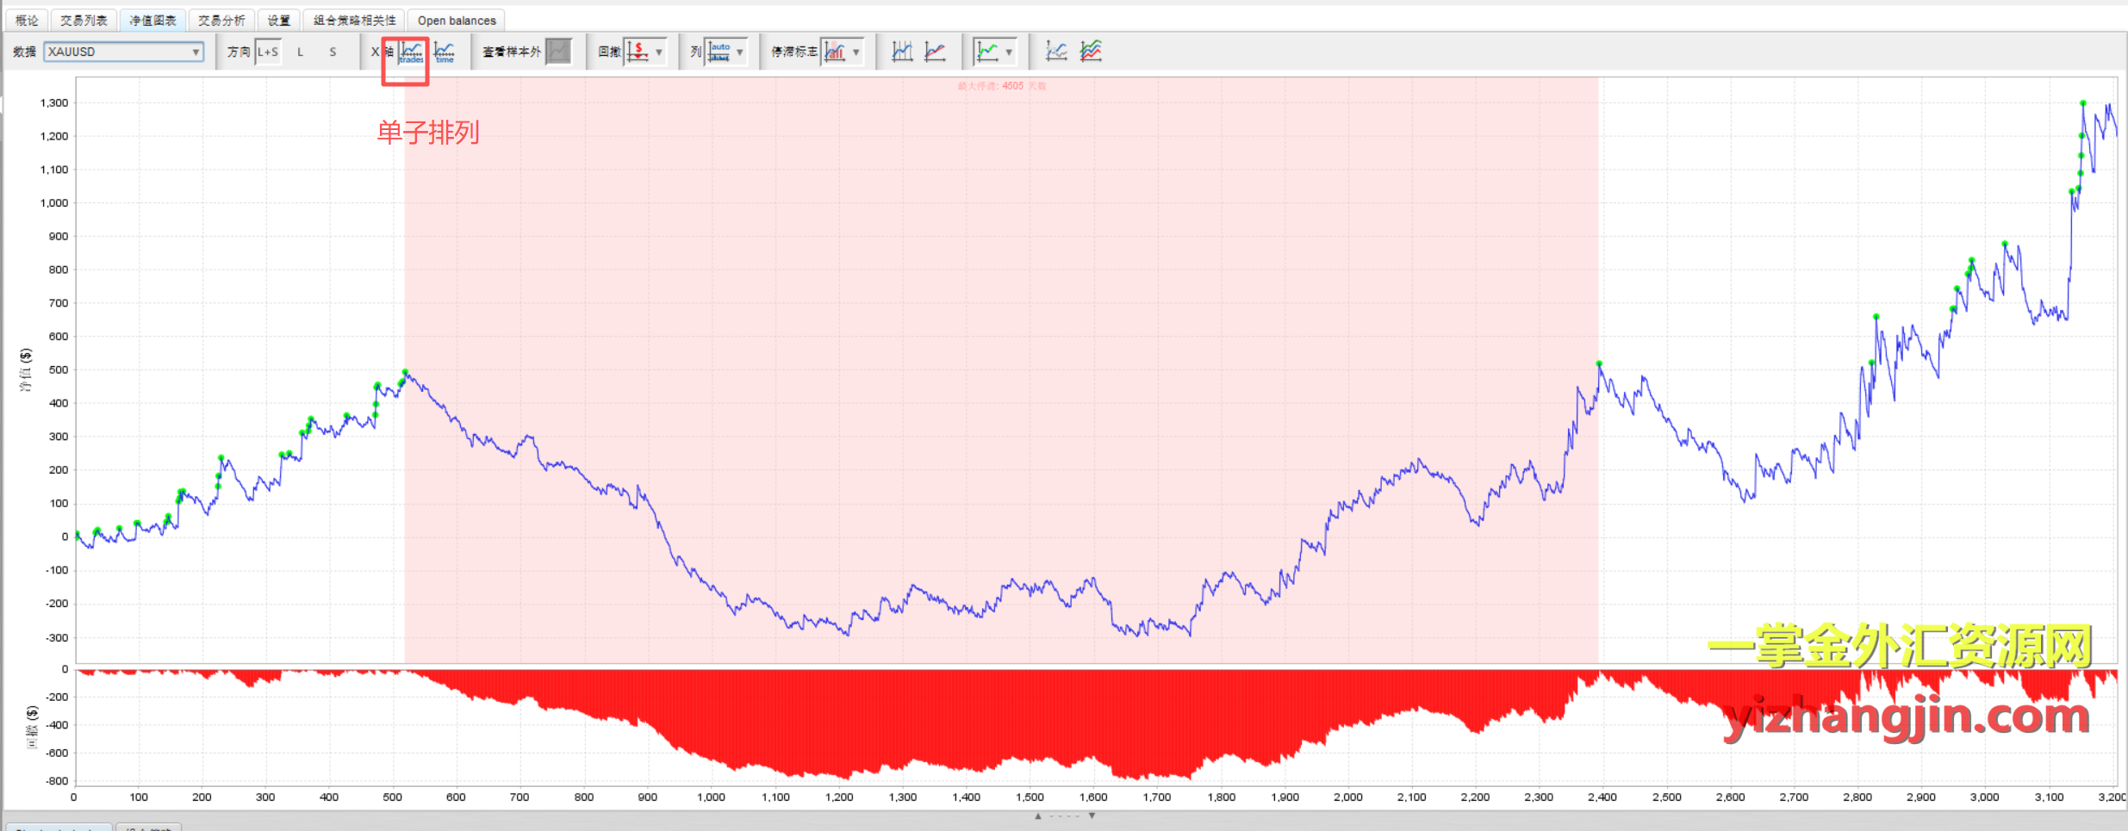
Task: Click the blue bar chart icon
Action: [902, 52]
